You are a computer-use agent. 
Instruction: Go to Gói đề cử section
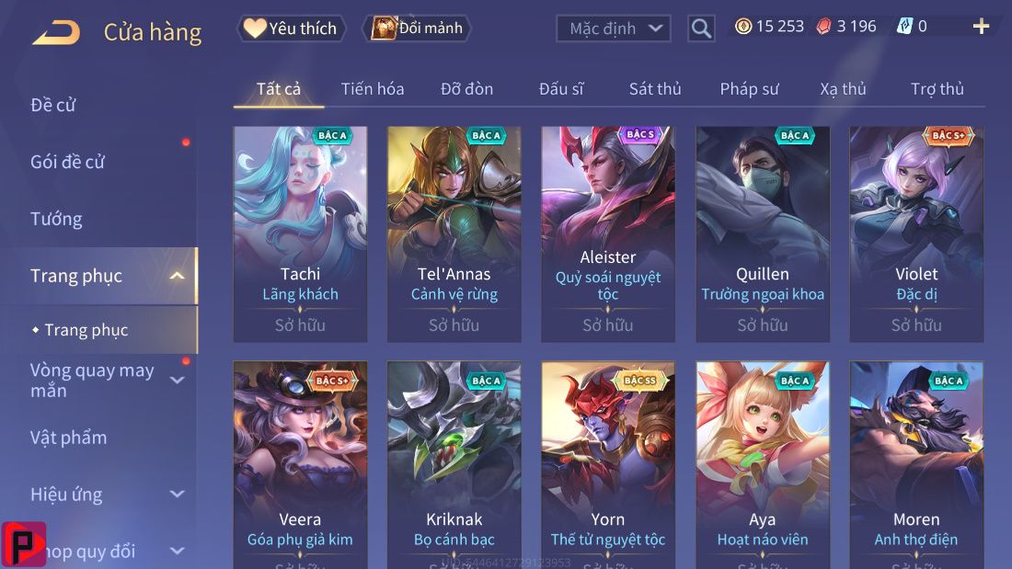67,162
